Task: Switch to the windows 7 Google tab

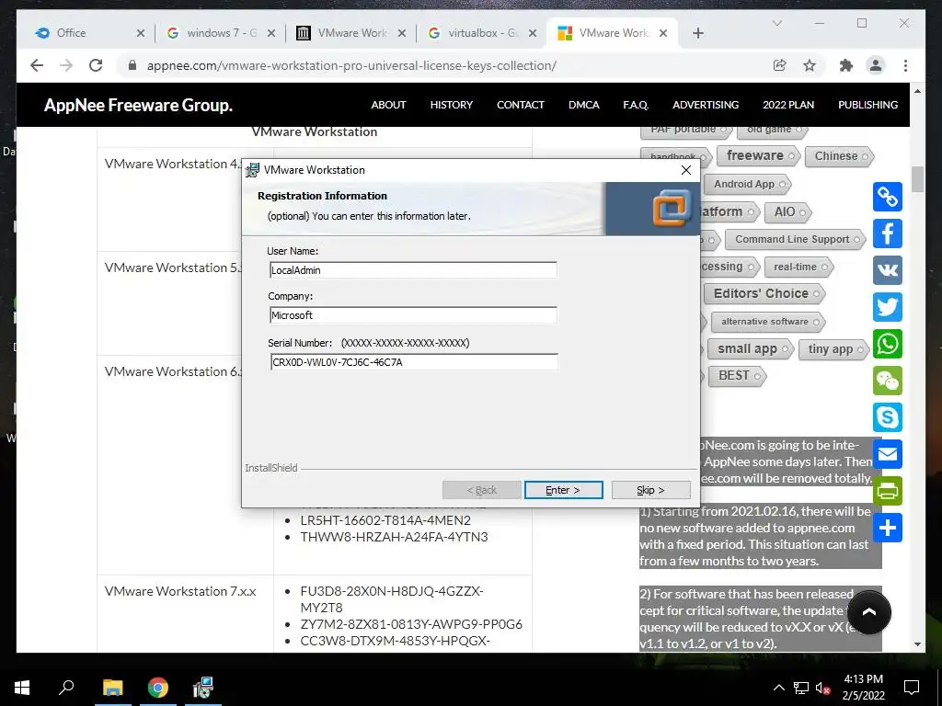Action: coord(221,33)
